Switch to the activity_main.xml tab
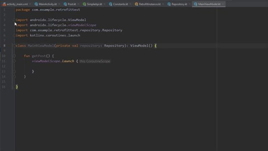This screenshot has width=268, height=151. tap(17, 4)
